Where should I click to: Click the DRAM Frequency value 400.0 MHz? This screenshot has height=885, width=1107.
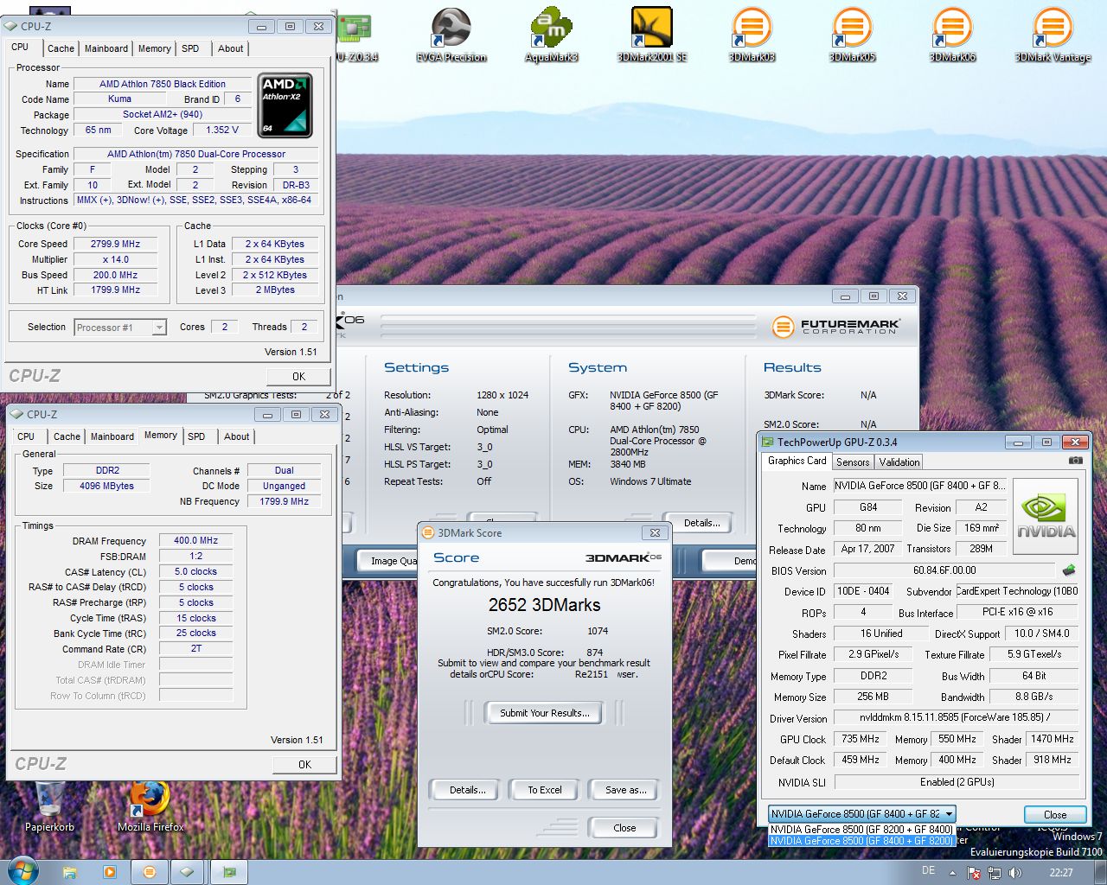click(x=196, y=540)
